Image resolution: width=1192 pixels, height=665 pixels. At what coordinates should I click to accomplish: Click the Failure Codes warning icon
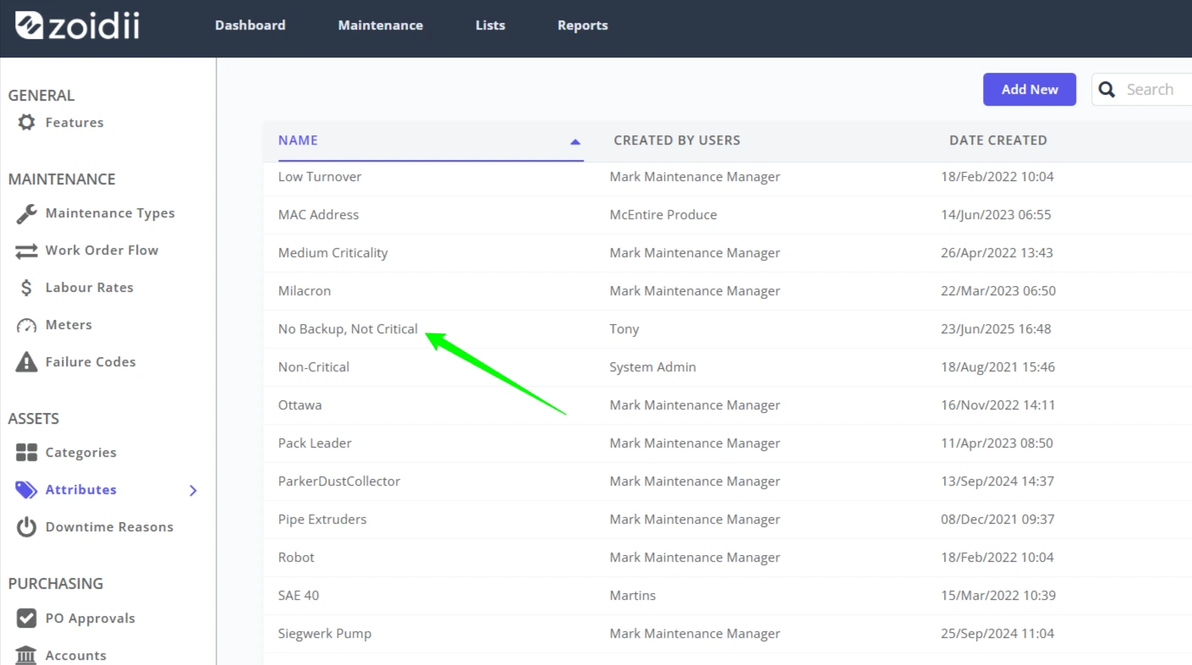(x=26, y=362)
